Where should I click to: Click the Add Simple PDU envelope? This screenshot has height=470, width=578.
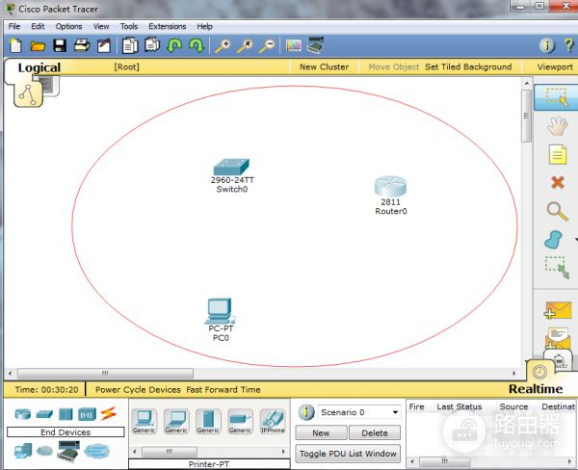pos(557,310)
